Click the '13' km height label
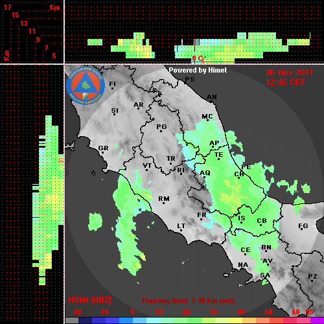The height and width of the screenshot is (324, 324). point(24,23)
